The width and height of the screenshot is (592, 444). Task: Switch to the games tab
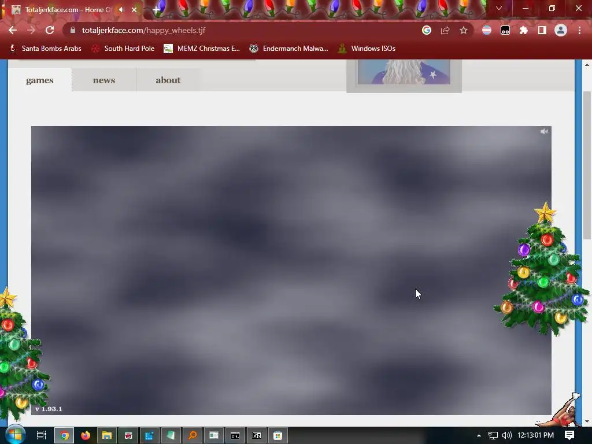[40, 80]
